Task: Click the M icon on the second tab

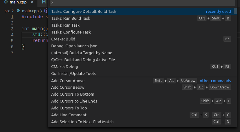Action: coord(44,2)
